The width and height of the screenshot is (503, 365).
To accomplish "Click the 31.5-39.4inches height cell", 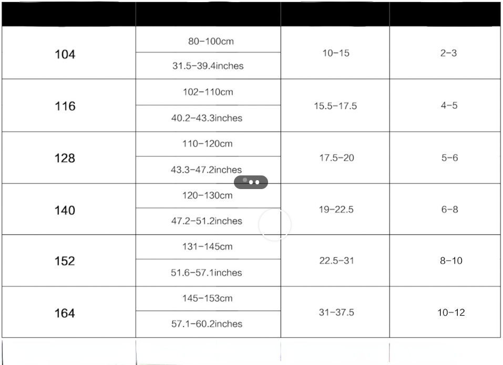I will (208, 66).
